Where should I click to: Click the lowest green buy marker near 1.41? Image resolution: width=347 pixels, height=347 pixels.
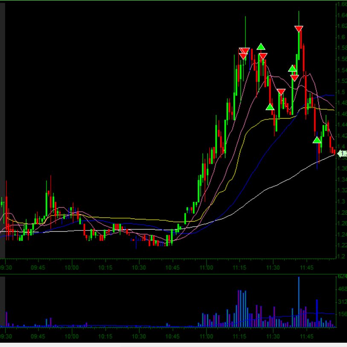click(x=317, y=140)
